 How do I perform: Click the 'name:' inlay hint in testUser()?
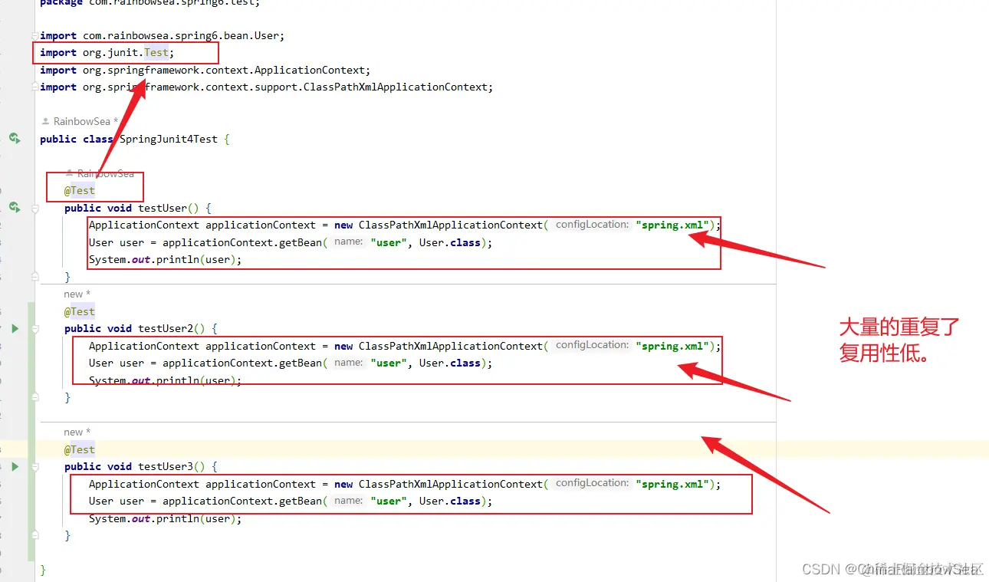click(x=348, y=242)
